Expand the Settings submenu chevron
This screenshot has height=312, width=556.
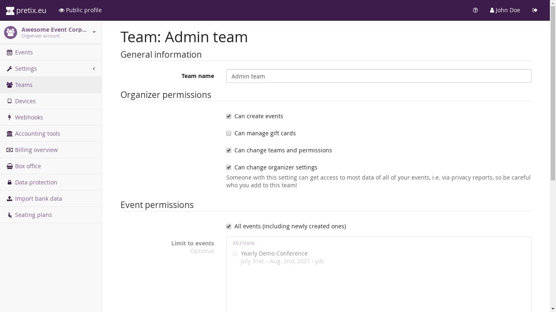pos(94,69)
